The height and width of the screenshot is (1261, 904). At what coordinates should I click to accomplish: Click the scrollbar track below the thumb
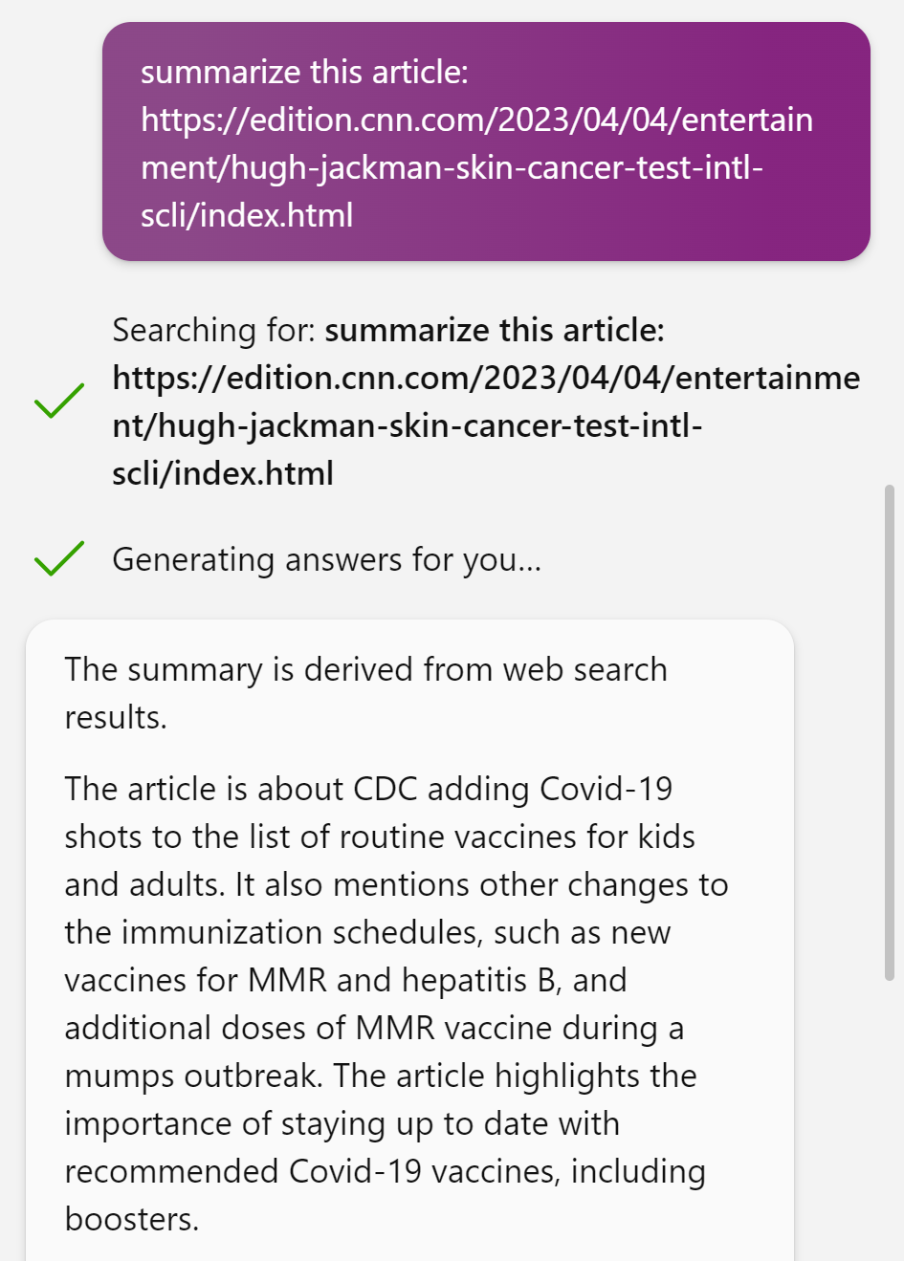[889, 1119]
